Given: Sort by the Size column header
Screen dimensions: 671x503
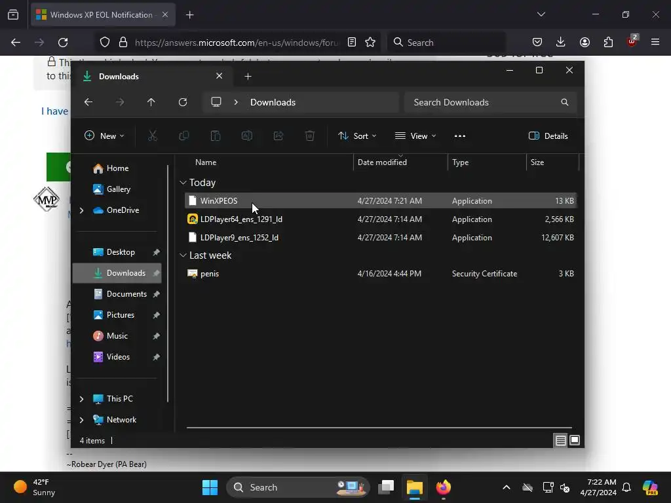Looking at the screenshot, I should [552, 162].
